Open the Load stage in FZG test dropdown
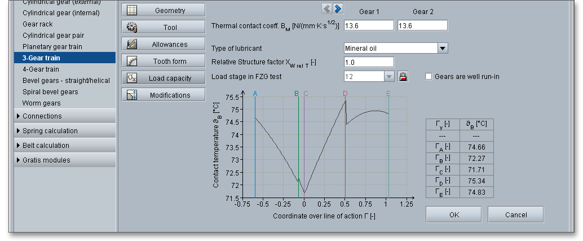 coord(388,77)
